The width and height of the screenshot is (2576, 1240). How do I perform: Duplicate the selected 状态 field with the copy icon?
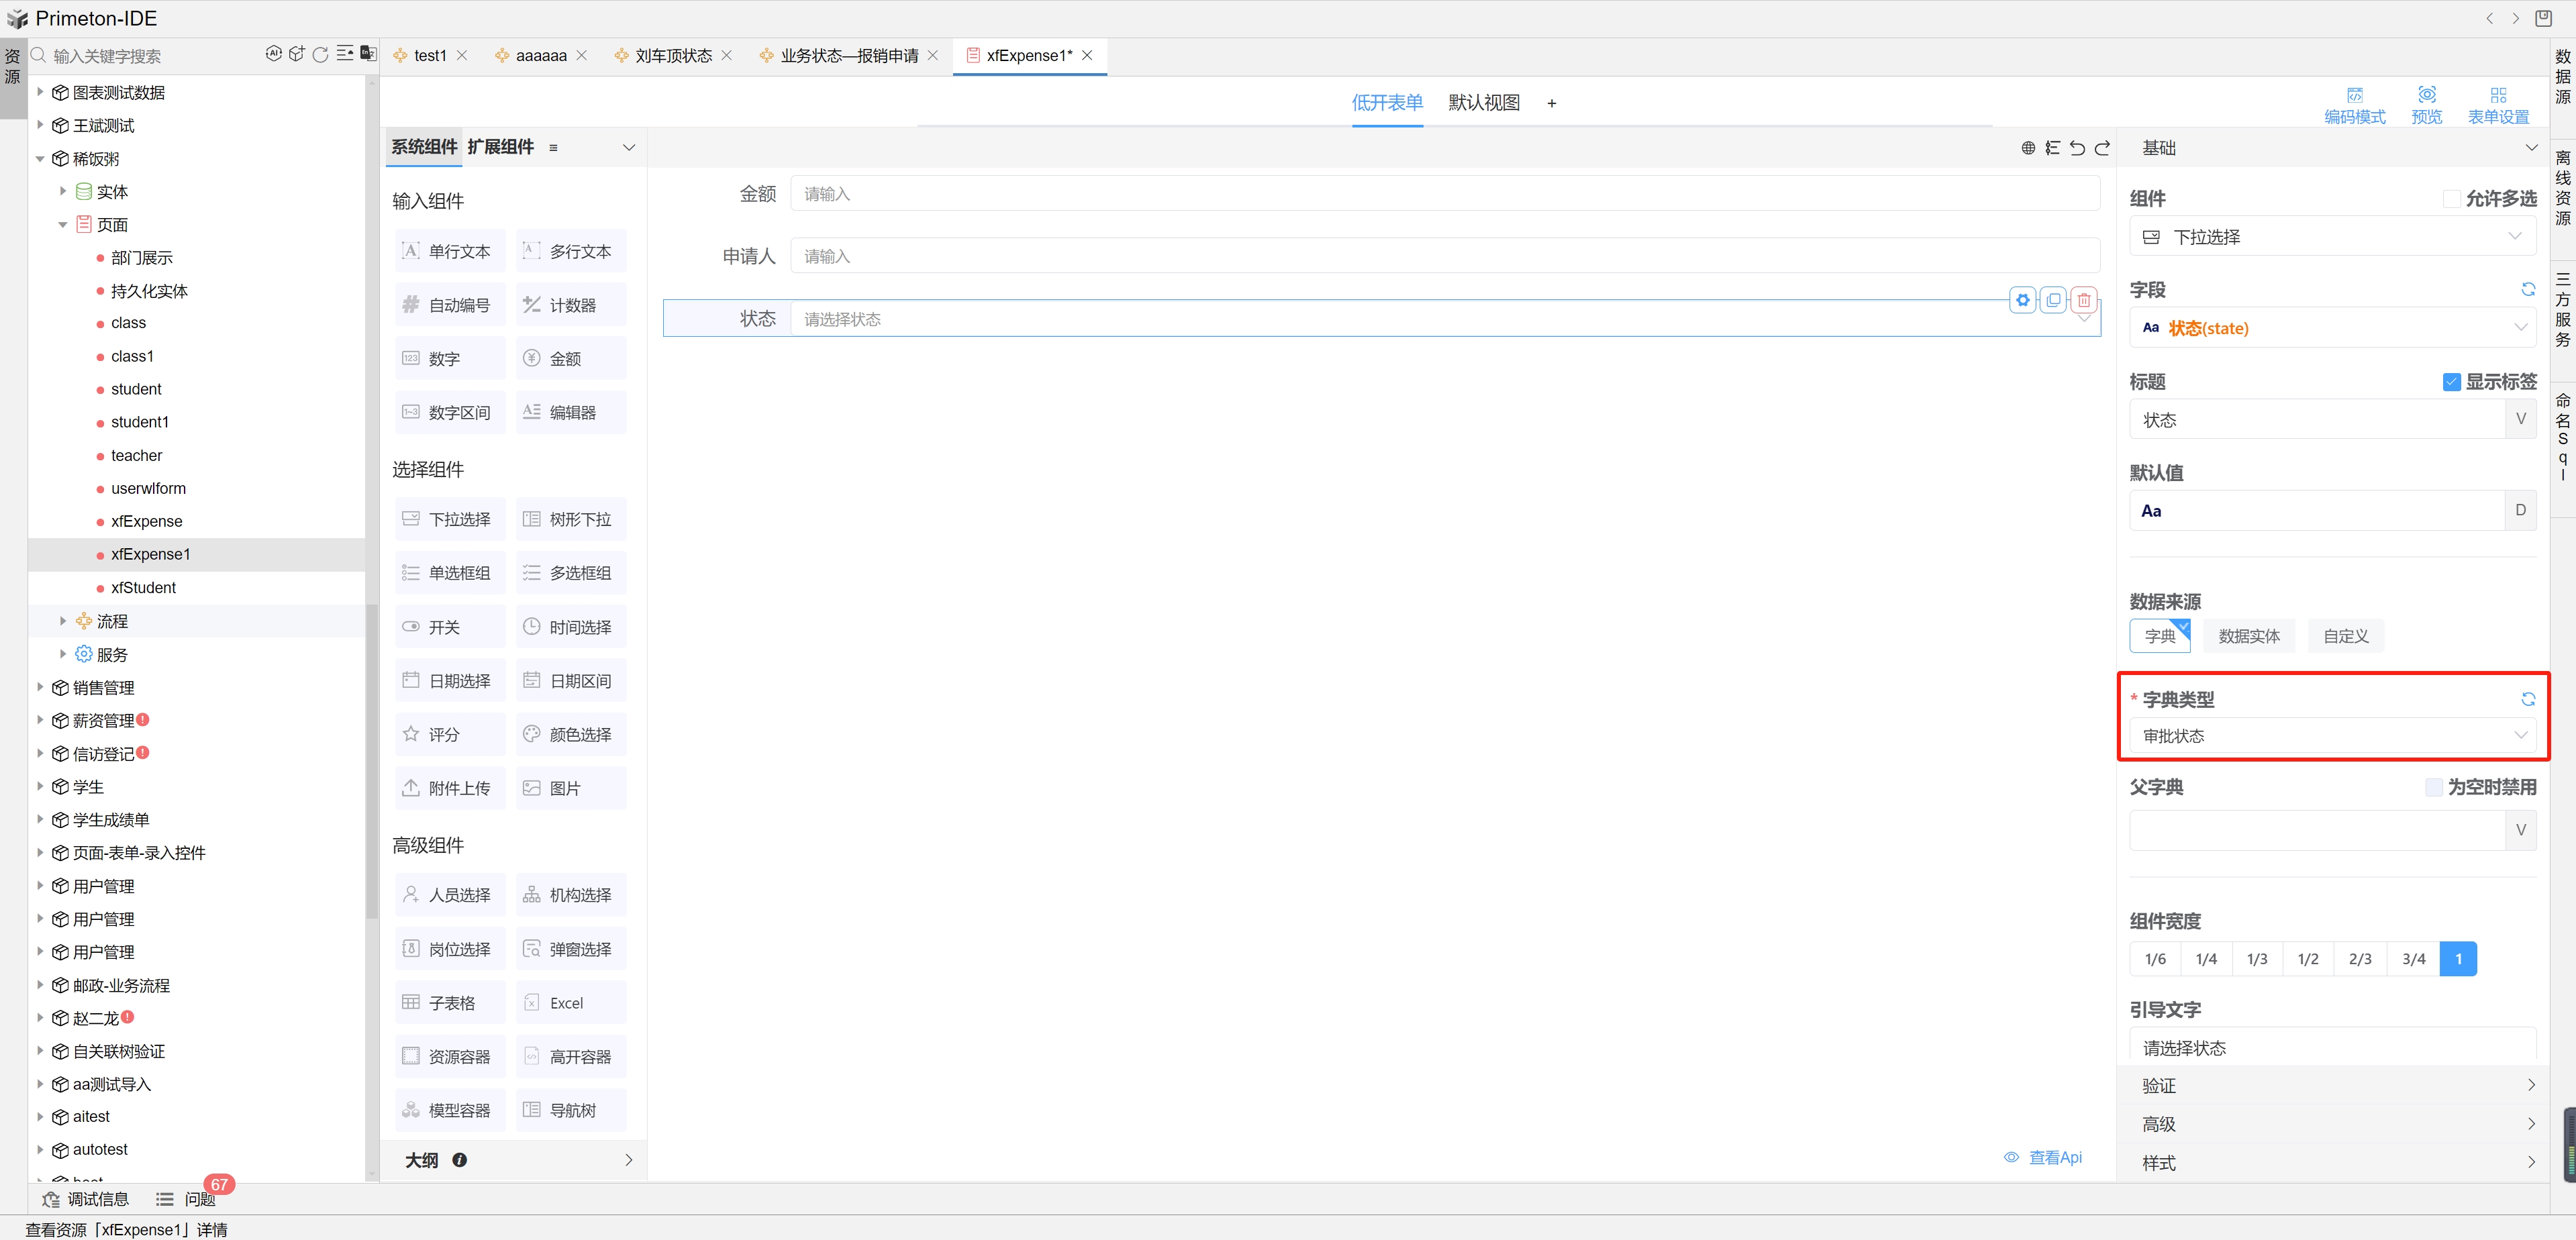[x=2053, y=300]
